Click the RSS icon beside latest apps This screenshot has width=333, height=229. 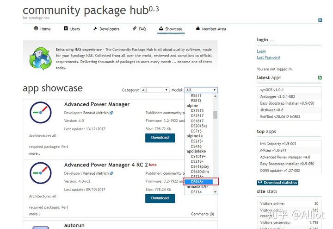click(320, 78)
